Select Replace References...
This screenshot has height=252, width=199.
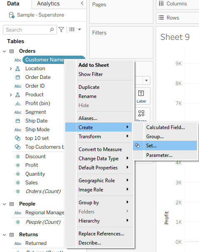(98, 234)
